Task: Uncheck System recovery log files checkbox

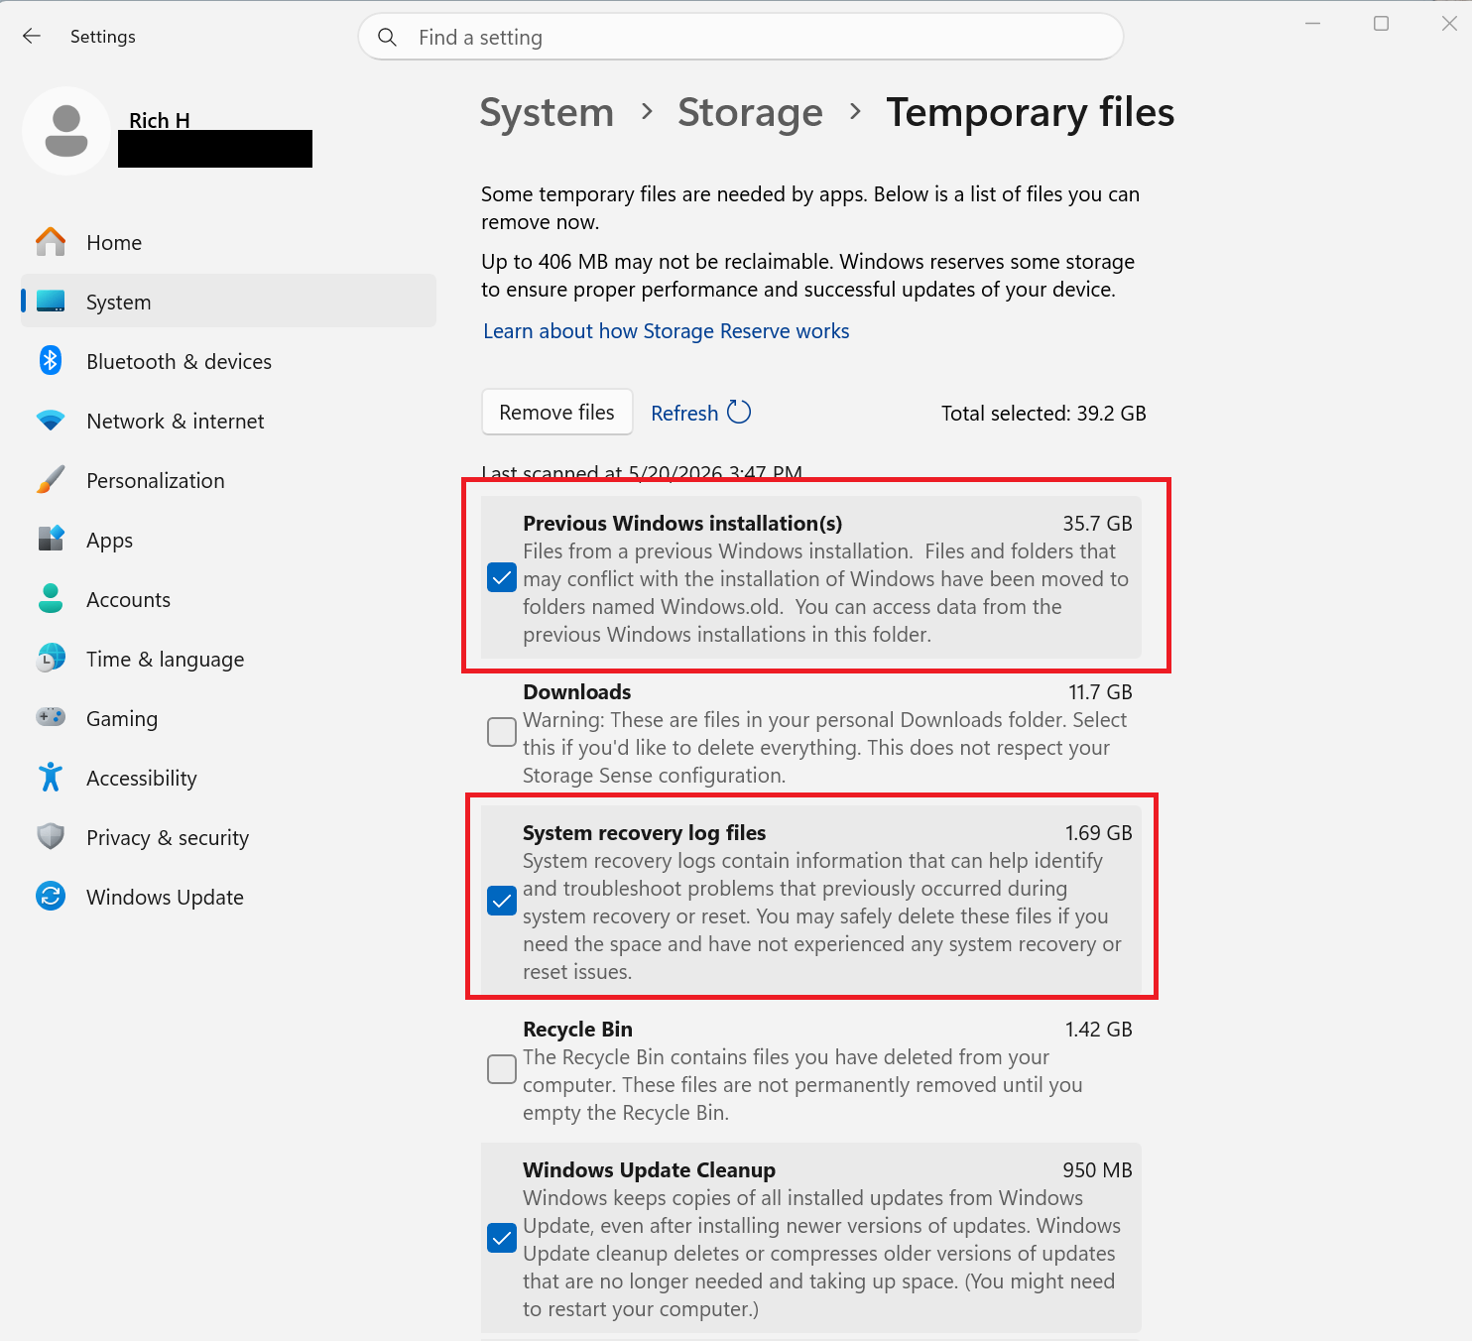Action: coord(502,901)
